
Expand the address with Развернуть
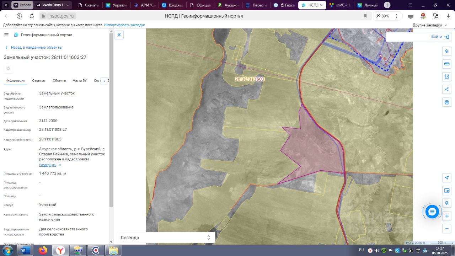click(x=50, y=165)
